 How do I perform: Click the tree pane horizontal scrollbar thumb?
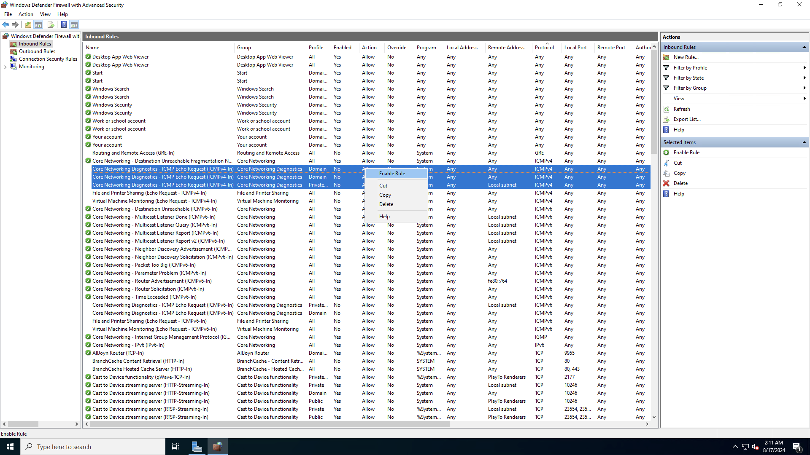(23, 424)
